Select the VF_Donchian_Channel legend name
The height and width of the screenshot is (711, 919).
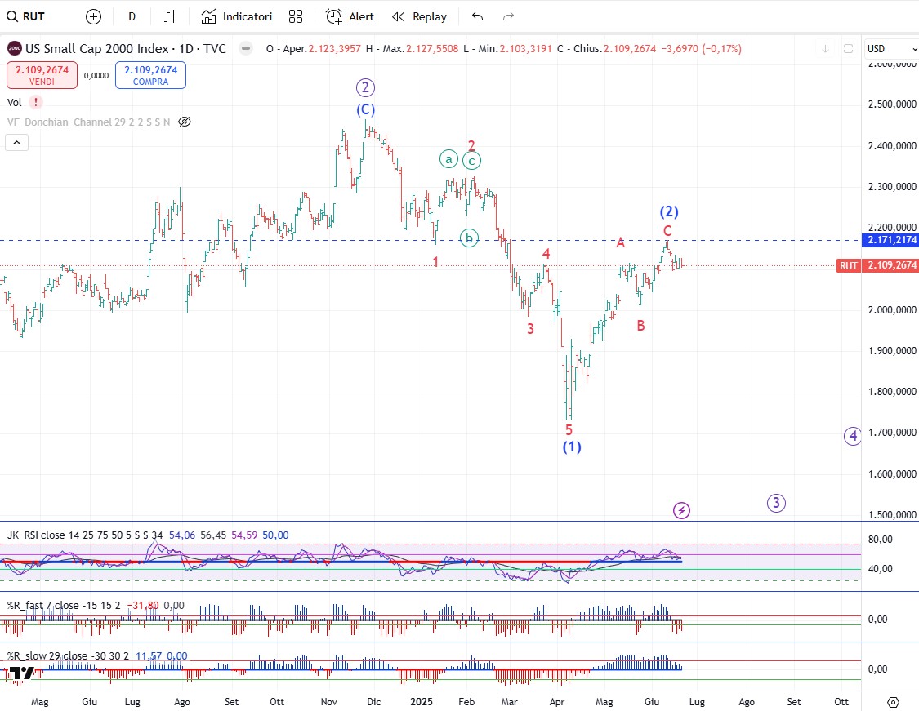tap(59, 122)
